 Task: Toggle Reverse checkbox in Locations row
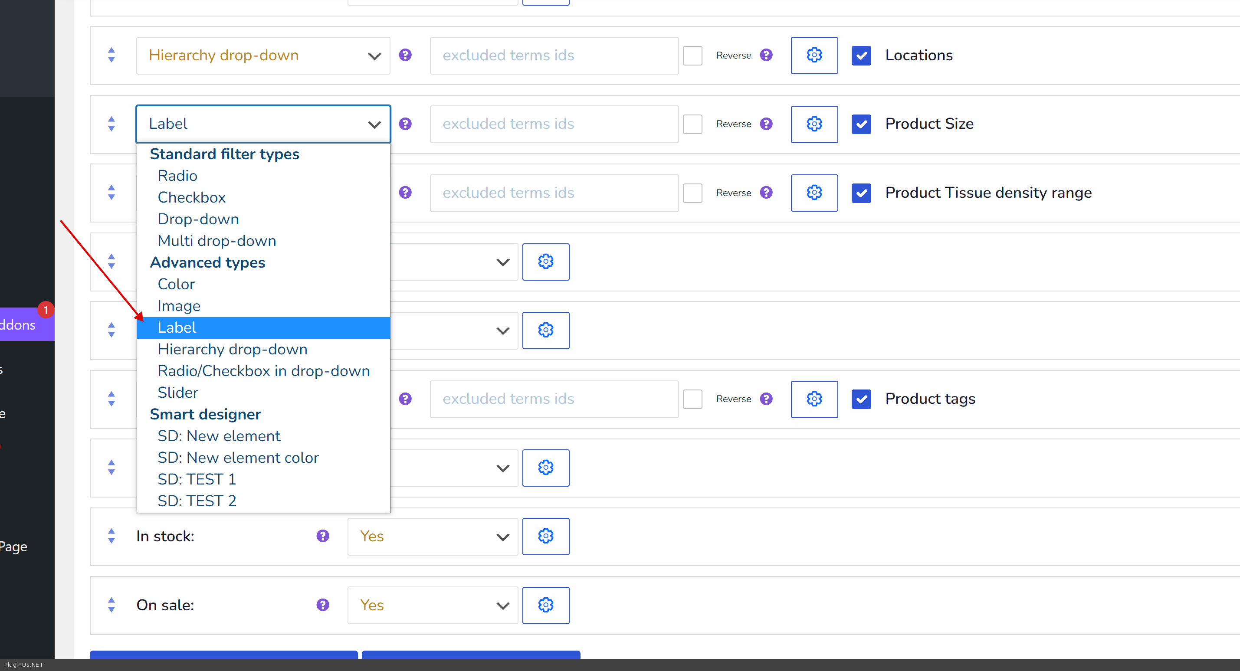pyautogui.click(x=692, y=56)
